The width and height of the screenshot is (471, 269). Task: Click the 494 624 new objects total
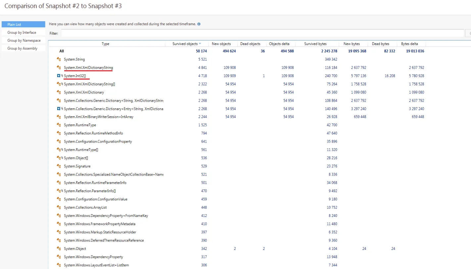(229, 51)
